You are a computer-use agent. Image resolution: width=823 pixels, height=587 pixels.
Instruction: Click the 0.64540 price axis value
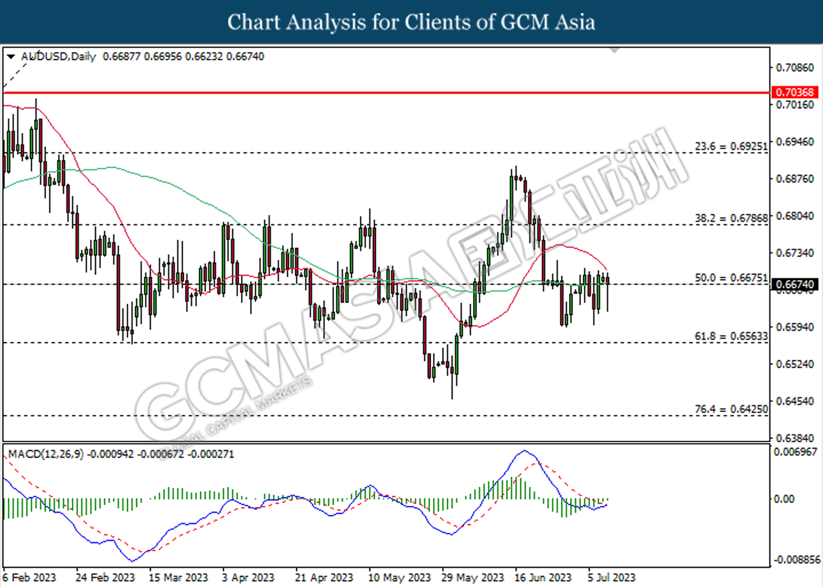(794, 401)
